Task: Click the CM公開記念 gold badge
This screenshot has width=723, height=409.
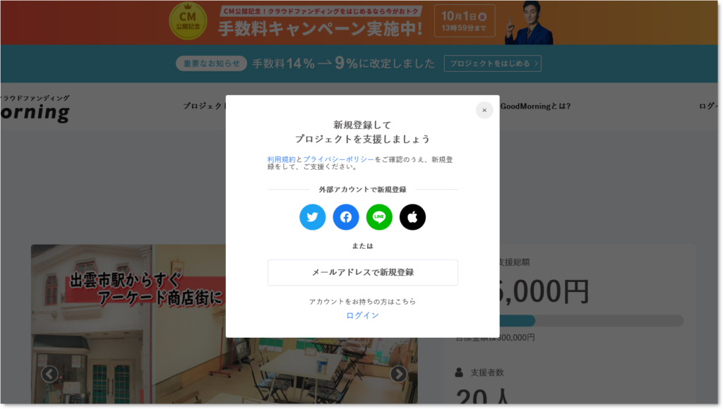Action: coord(188,21)
